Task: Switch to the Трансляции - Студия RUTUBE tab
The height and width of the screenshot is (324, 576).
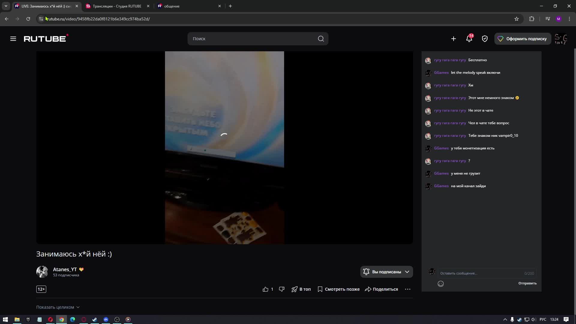Action: click(x=117, y=6)
